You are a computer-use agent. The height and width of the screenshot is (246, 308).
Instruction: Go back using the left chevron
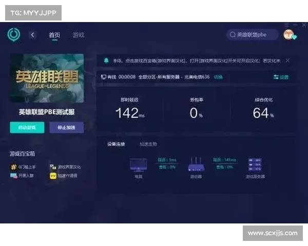tap(33, 35)
